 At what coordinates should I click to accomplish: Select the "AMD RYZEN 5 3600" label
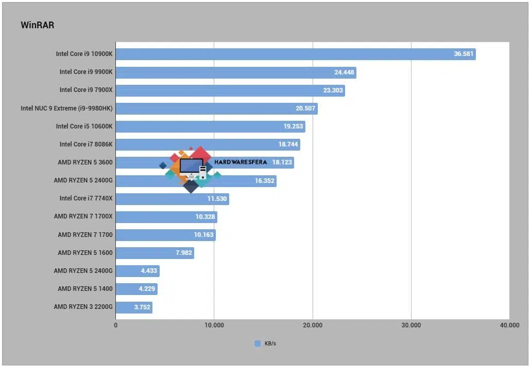coord(85,162)
